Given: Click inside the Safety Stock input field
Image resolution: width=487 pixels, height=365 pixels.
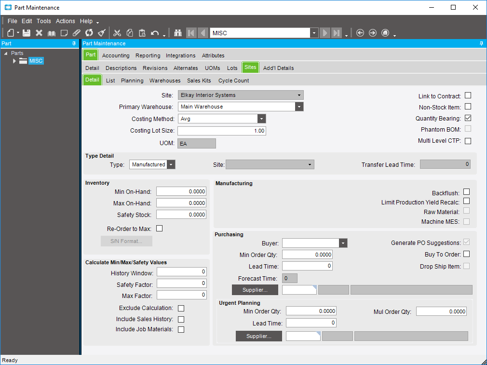Looking at the screenshot, I should click(x=181, y=215).
